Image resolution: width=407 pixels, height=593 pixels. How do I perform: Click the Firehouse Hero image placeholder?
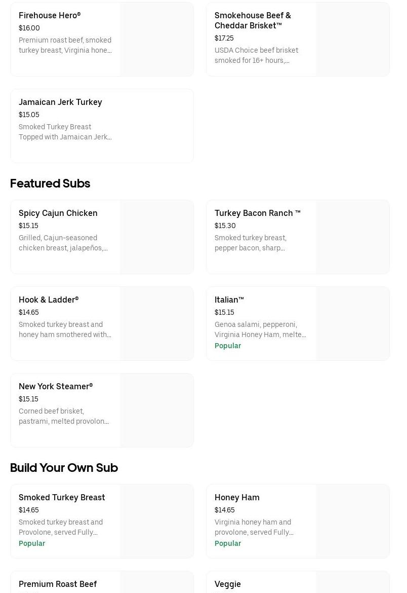[x=157, y=40]
